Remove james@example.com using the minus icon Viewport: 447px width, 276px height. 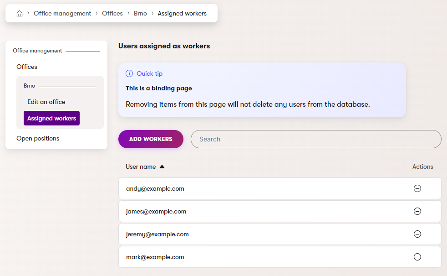coord(417,211)
